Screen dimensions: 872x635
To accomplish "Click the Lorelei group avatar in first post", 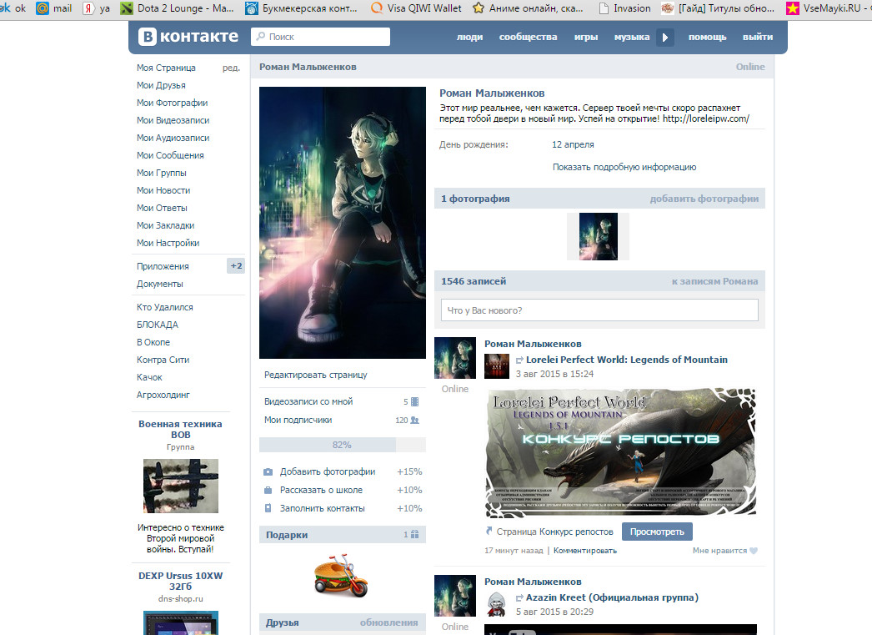I will 497,366.
